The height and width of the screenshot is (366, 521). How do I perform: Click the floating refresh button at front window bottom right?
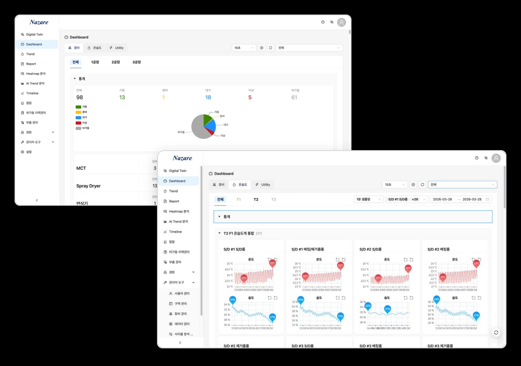coord(496,333)
